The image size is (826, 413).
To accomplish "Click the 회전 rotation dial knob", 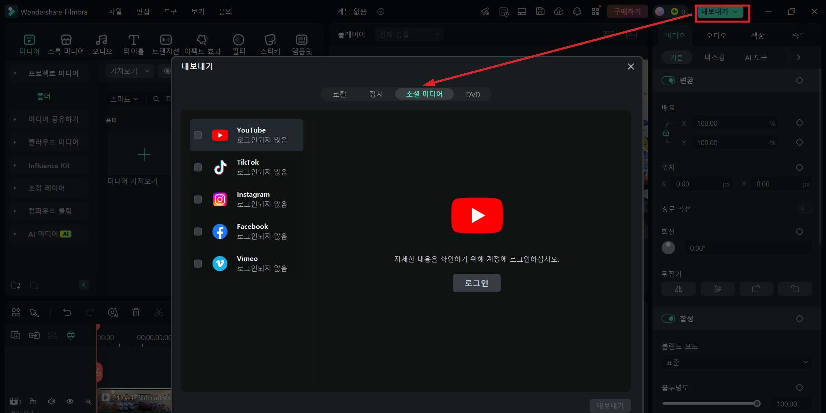I will (x=668, y=248).
